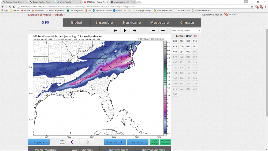This screenshot has width=268, height=151.
Task: Click the address bar URL
Action: (78, 6)
